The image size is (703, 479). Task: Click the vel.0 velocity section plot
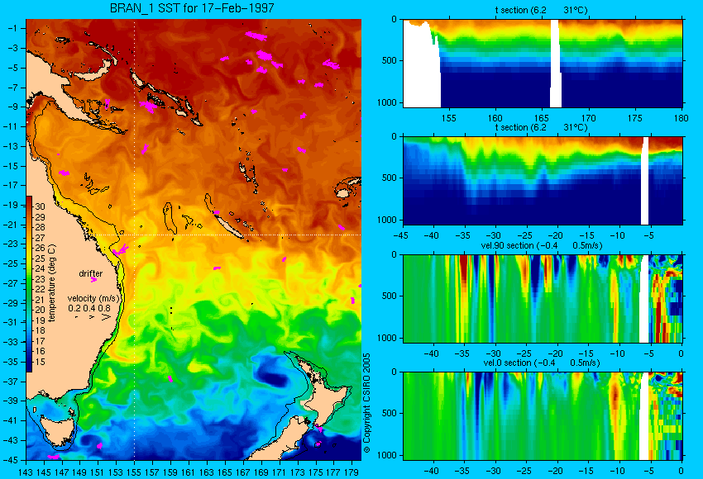[x=543, y=416]
